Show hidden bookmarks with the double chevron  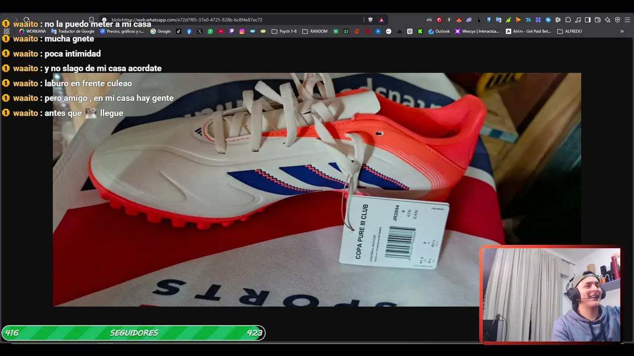pos(622,31)
